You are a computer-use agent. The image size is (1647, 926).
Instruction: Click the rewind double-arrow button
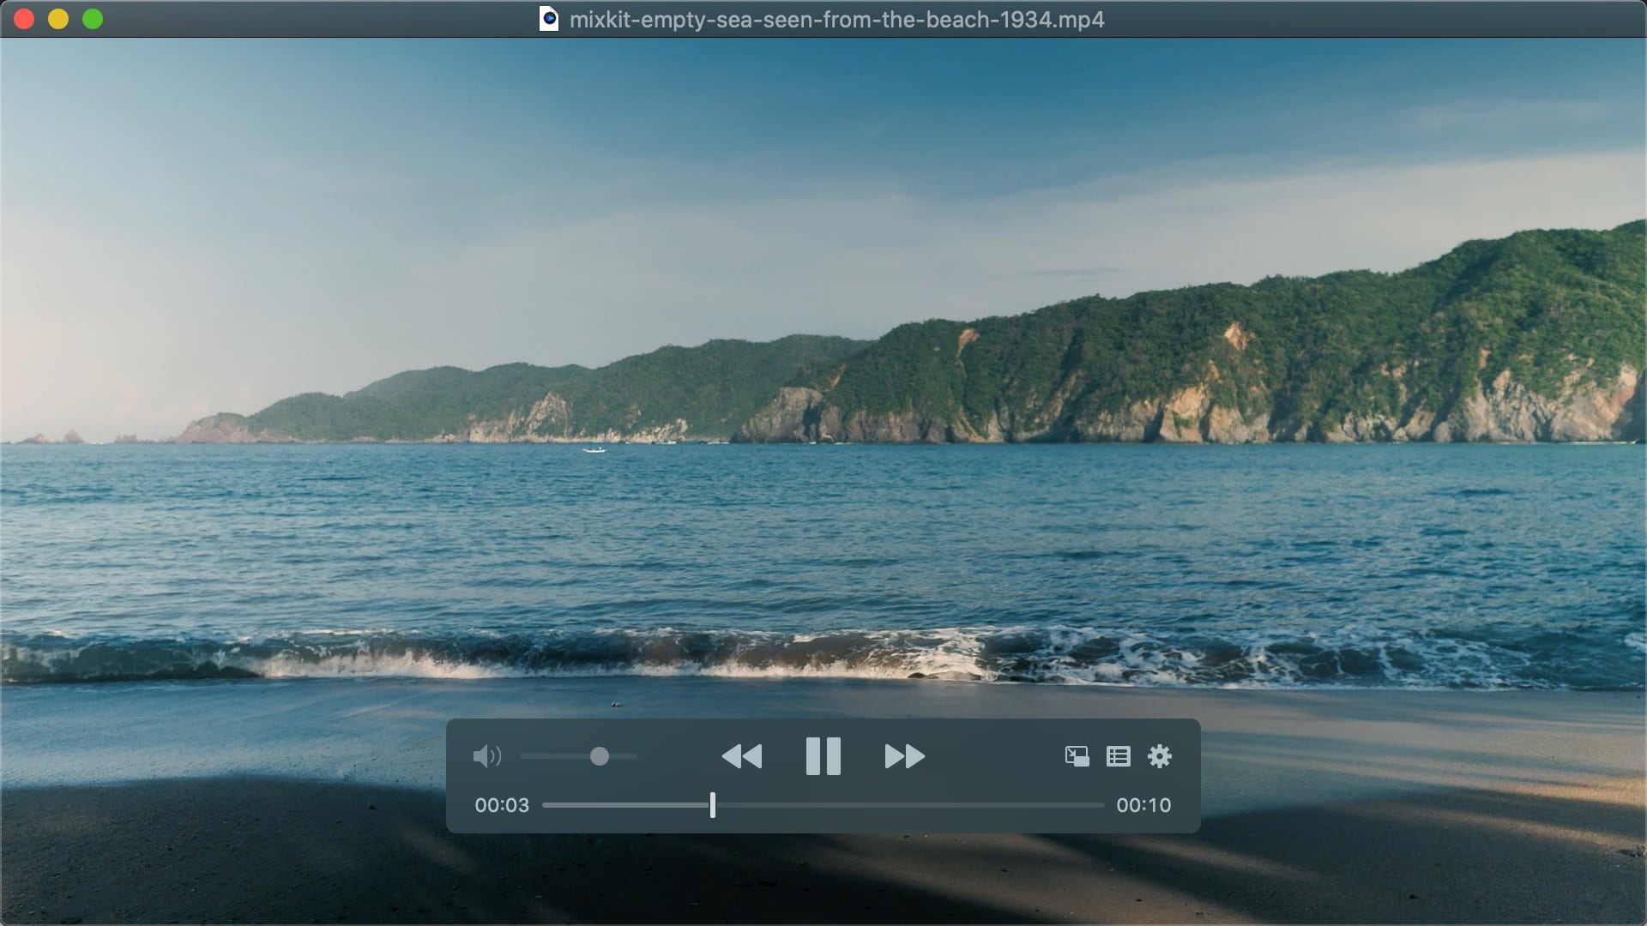coord(742,756)
